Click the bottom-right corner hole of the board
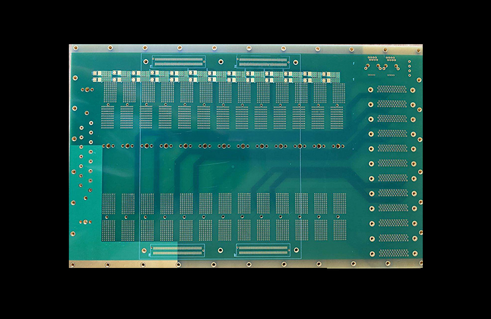 pos(418,264)
